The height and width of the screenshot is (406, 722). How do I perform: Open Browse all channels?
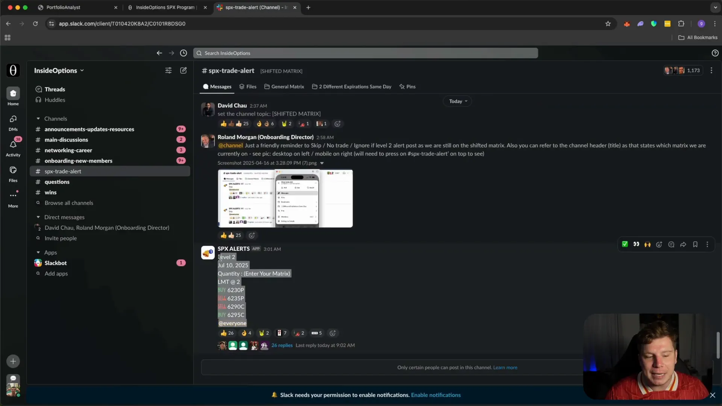tap(69, 203)
